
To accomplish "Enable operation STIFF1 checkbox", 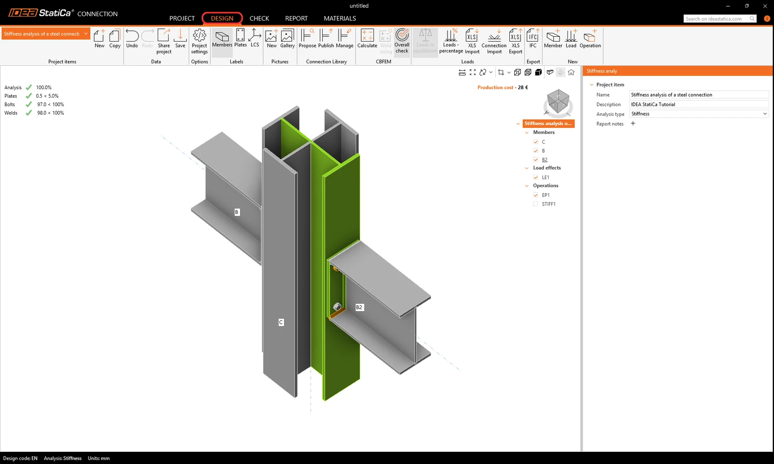I will (536, 204).
